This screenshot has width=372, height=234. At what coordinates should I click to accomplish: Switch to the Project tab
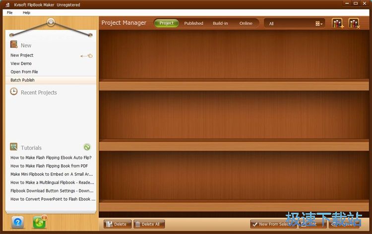pos(166,23)
